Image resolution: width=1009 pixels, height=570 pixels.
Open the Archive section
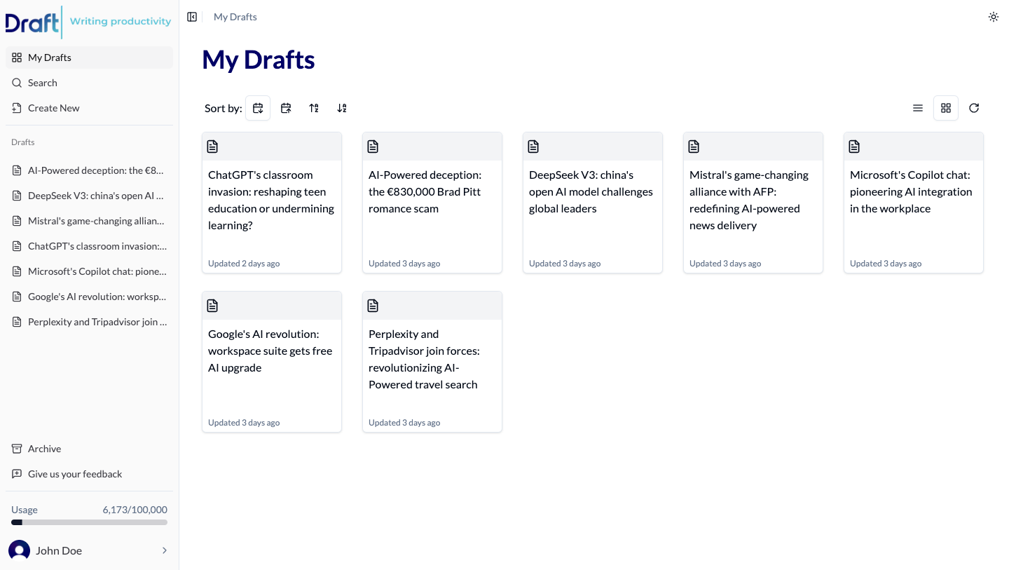(x=44, y=448)
